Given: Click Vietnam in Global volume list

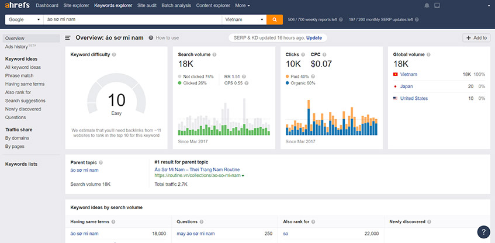Looking at the screenshot, I should click(x=409, y=75).
